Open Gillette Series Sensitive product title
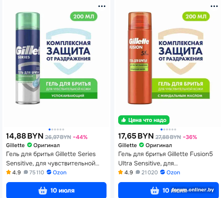222x198 pixels. click(x=52, y=158)
